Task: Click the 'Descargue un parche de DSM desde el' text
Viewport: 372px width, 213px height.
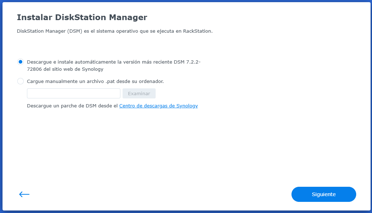Action: coord(72,106)
